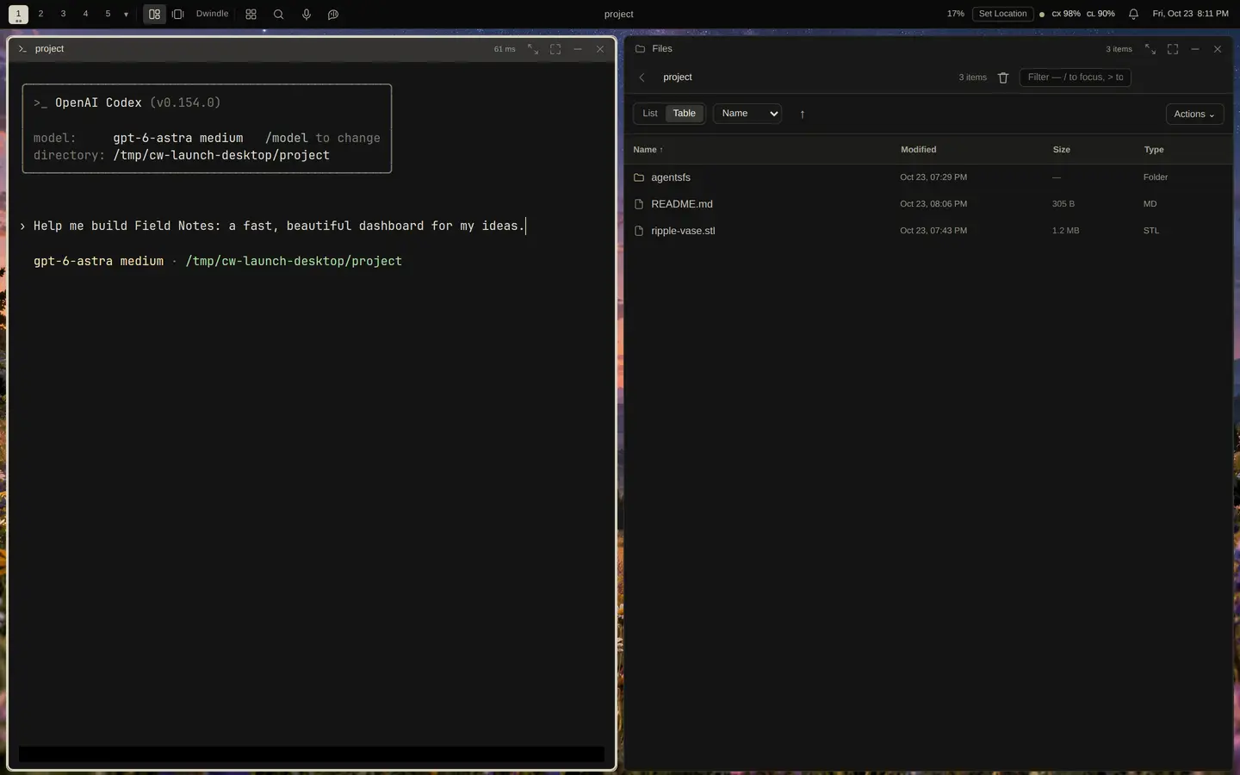Click the Codex prompt text about Field Notes
Screen dimensions: 1240x775
pyautogui.click(x=279, y=226)
